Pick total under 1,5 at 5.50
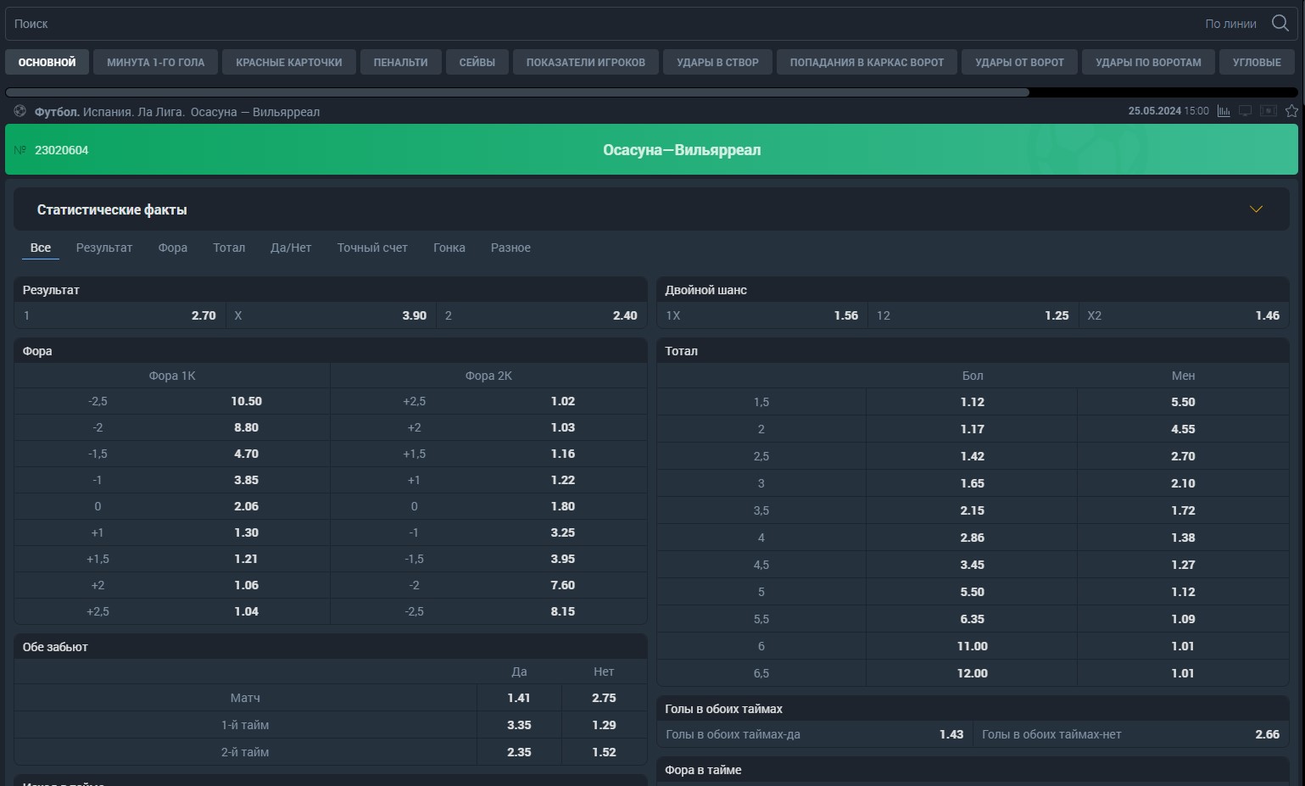Image resolution: width=1305 pixels, height=786 pixels. 1183,402
